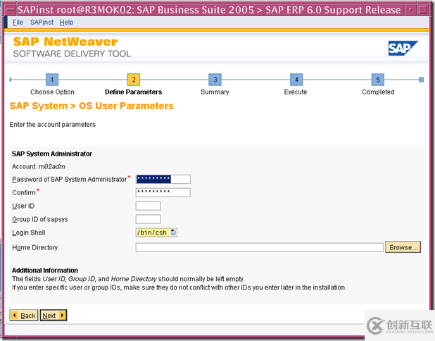Screen dimensions: 435x341
Task: Click the 'Choose Option' step label
Action: point(52,92)
